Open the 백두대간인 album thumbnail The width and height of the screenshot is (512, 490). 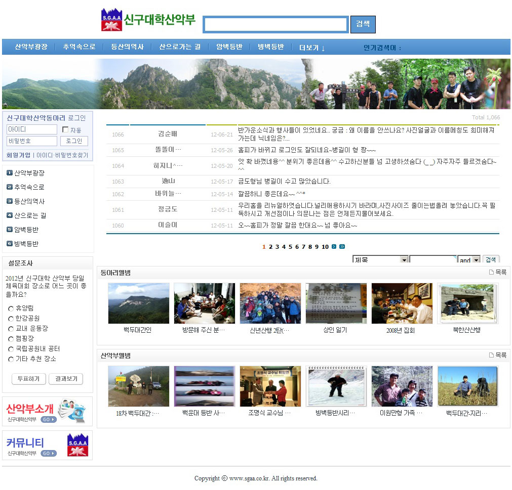(x=138, y=303)
